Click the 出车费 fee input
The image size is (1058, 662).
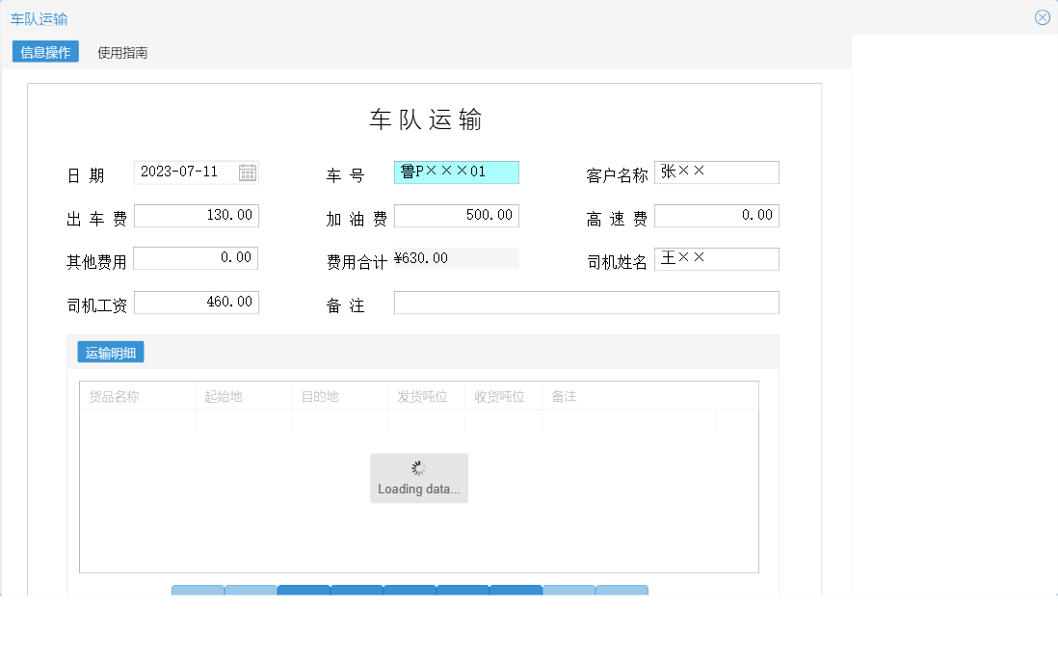[197, 215]
